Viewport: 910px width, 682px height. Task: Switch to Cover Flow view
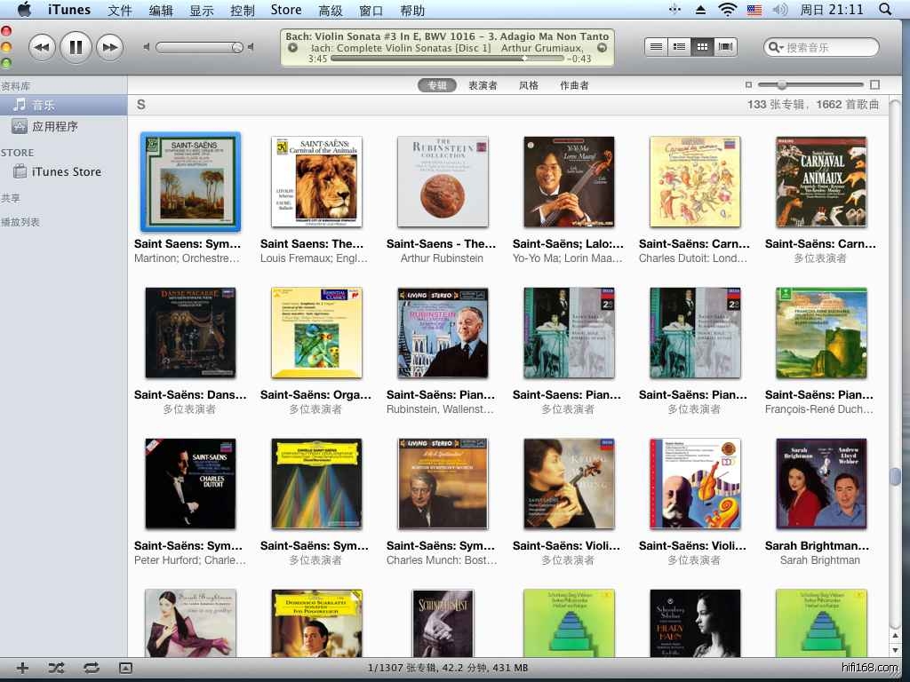tap(726, 47)
